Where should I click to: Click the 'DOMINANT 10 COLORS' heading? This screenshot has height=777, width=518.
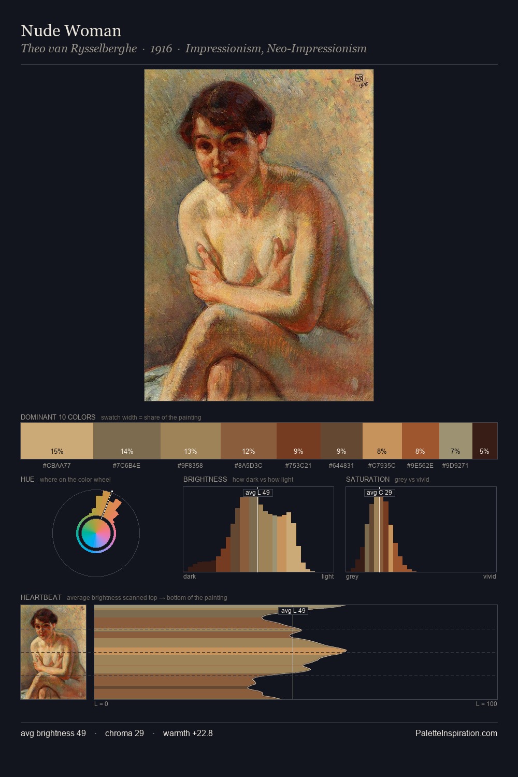58,417
